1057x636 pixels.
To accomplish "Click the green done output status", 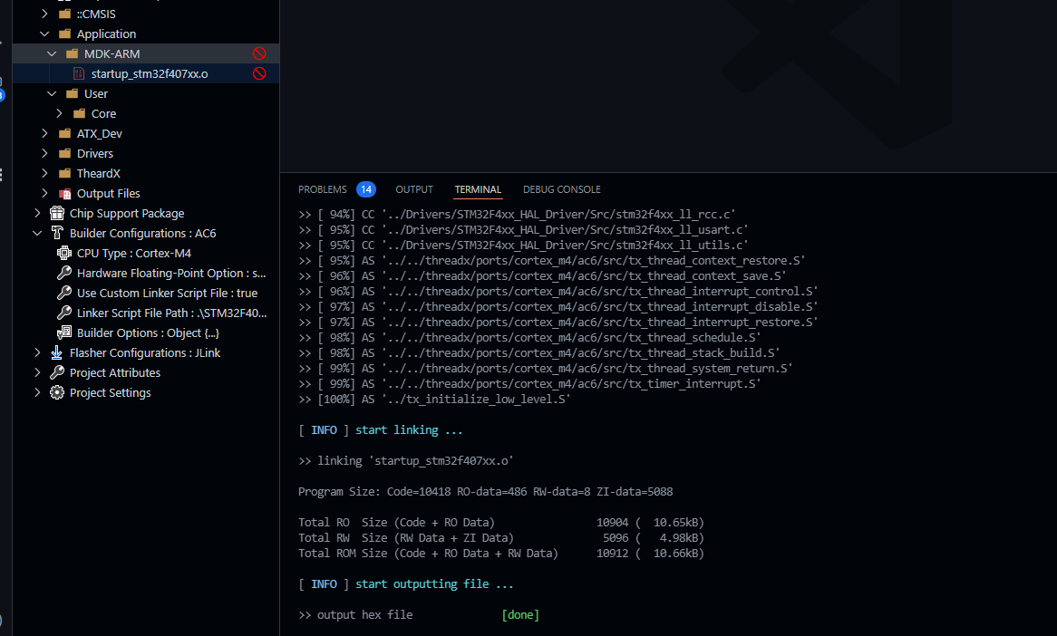I will click(x=519, y=614).
